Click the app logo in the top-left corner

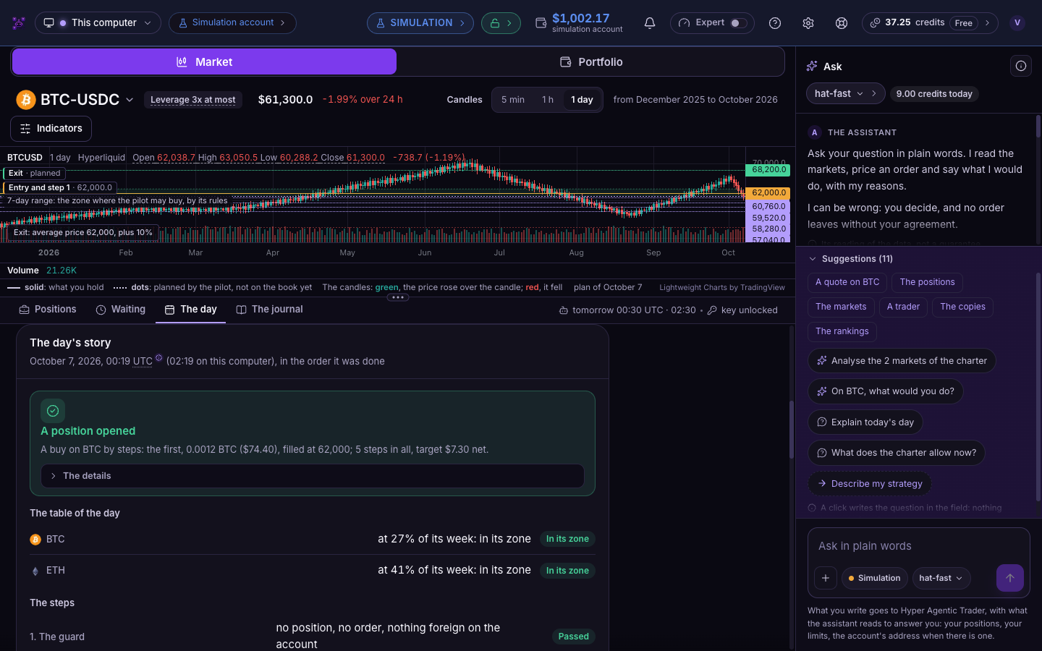click(19, 22)
